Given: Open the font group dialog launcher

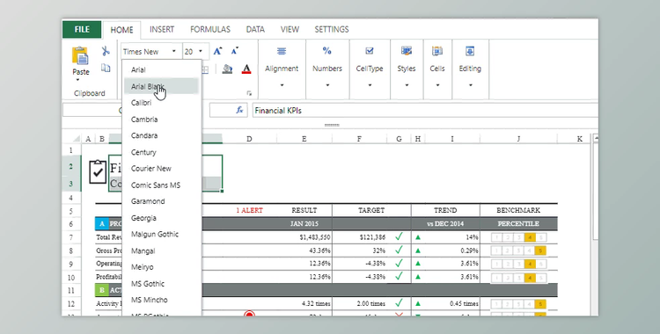Looking at the screenshot, I should 249,93.
